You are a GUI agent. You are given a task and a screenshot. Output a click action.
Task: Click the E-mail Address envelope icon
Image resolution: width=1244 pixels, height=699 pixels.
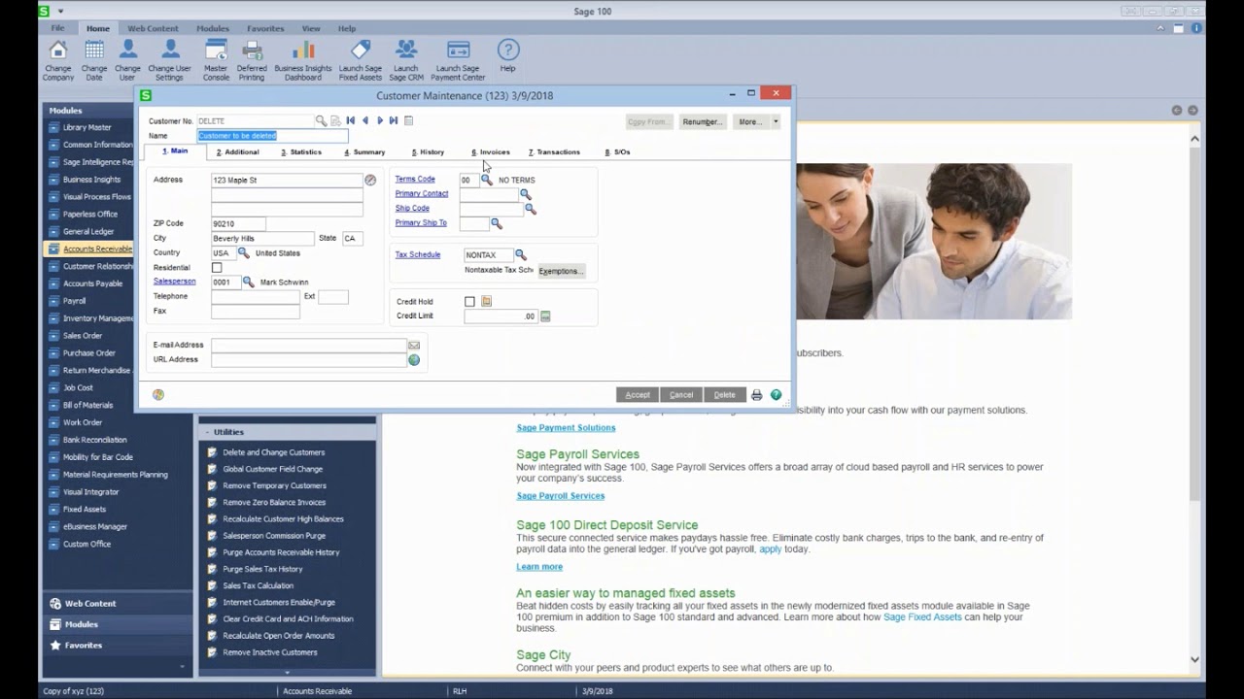[414, 345]
